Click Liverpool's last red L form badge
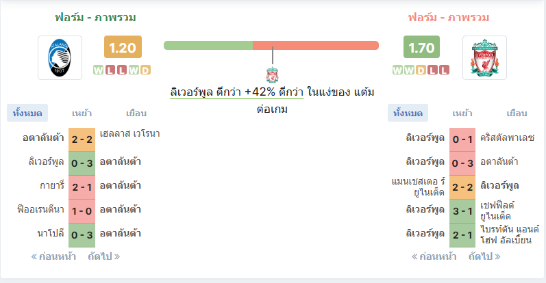This screenshot has width=546, height=283. pyautogui.click(x=444, y=70)
